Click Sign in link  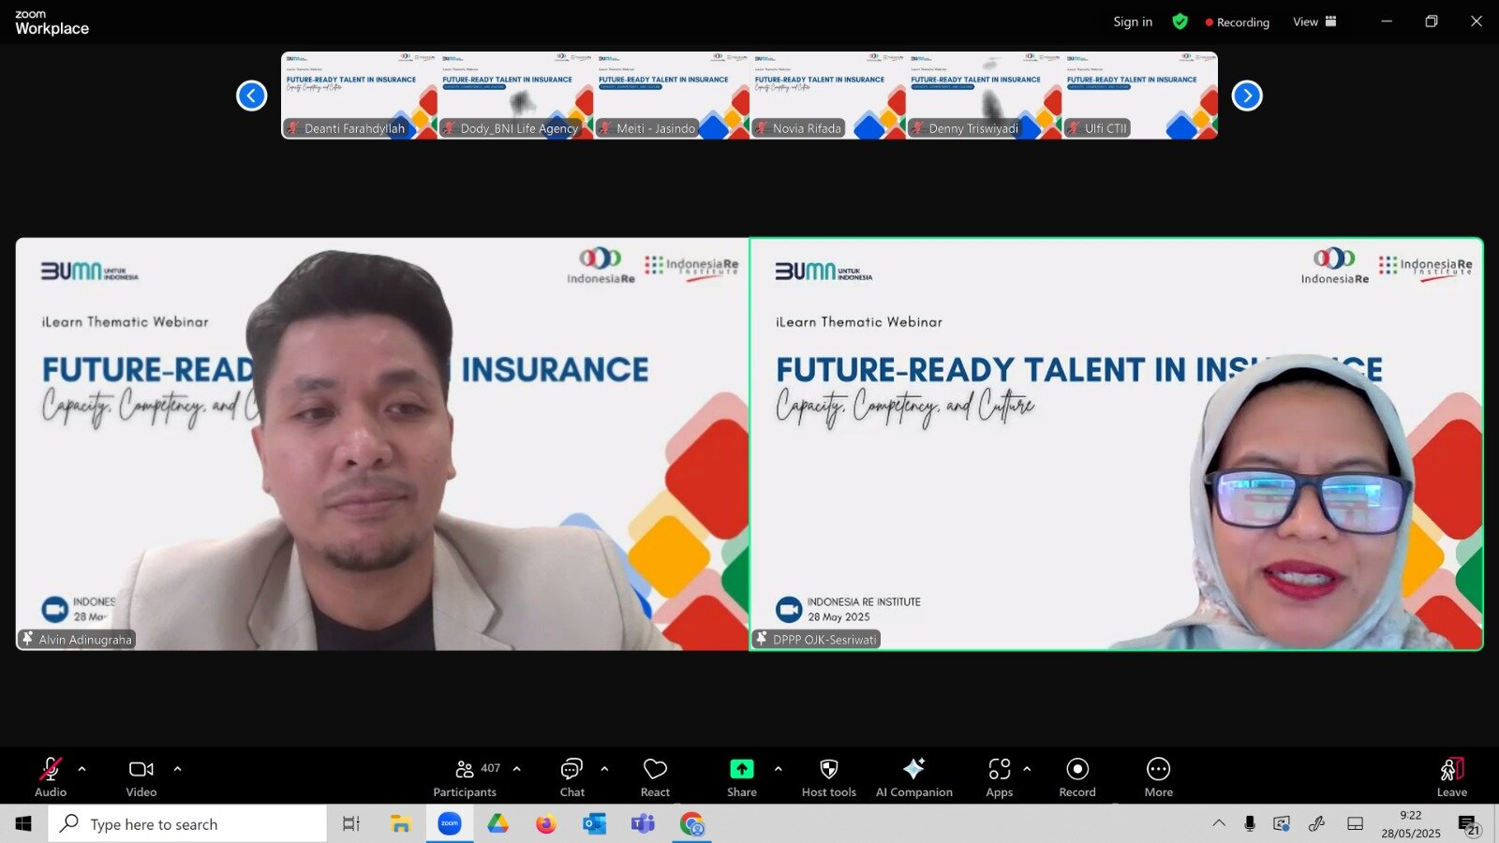[1133, 22]
